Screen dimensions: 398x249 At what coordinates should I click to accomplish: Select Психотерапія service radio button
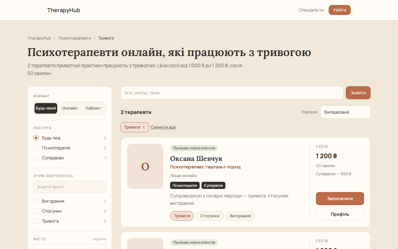[x=36, y=148]
